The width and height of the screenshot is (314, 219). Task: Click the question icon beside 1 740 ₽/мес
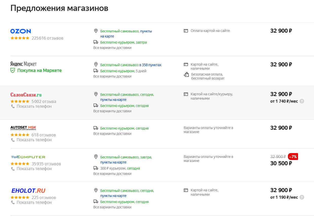tap(302, 101)
